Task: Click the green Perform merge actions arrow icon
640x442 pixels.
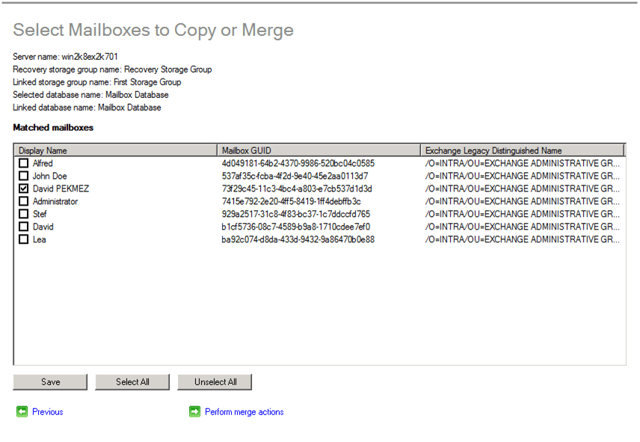Action: point(194,411)
